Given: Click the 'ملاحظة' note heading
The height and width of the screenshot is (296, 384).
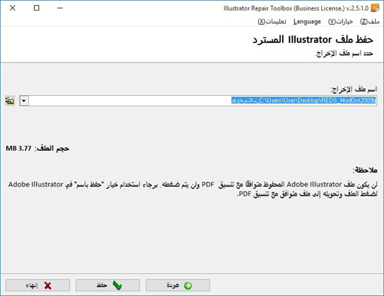Looking at the screenshot, I should pyautogui.click(x=365, y=170).
